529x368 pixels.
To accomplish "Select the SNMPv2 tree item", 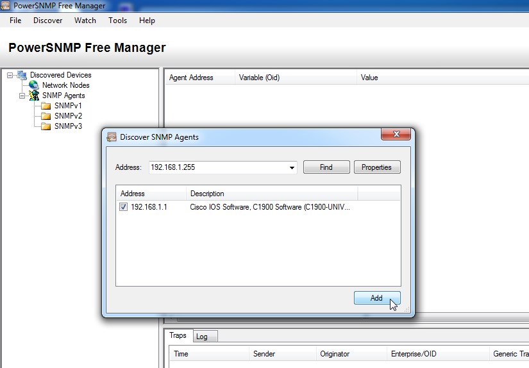I will pyautogui.click(x=68, y=116).
